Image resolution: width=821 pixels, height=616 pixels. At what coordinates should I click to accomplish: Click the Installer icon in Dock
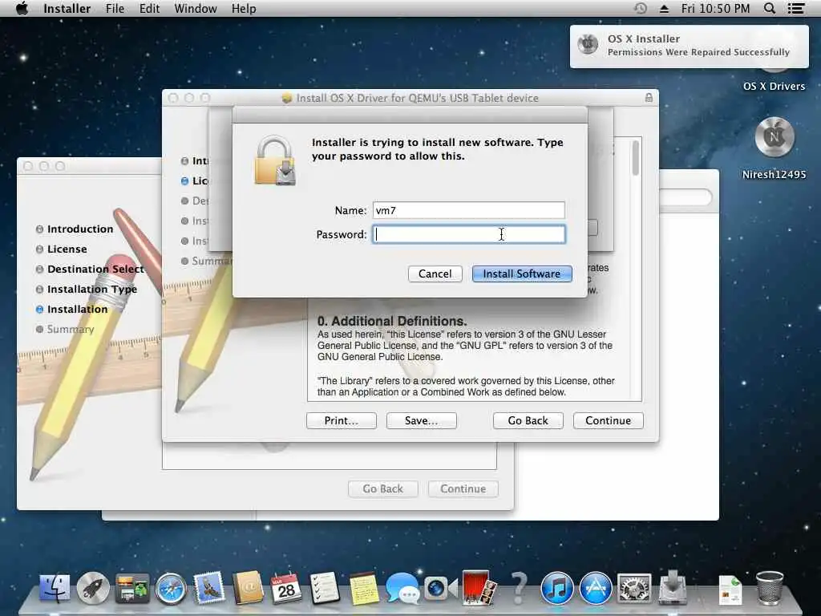pyautogui.click(x=673, y=587)
